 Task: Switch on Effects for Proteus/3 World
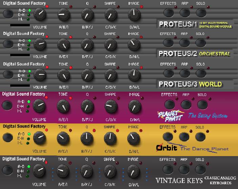(169, 73)
